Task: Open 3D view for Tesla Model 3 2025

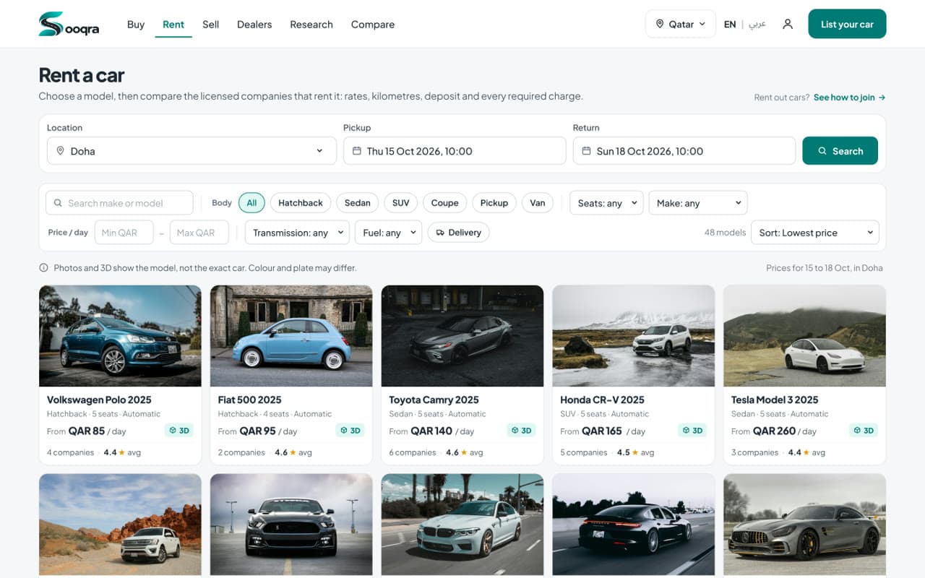Action: [x=864, y=431]
